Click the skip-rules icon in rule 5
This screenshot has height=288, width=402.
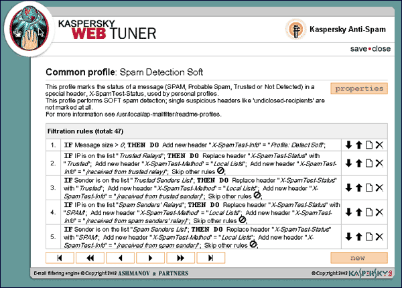click(253, 244)
